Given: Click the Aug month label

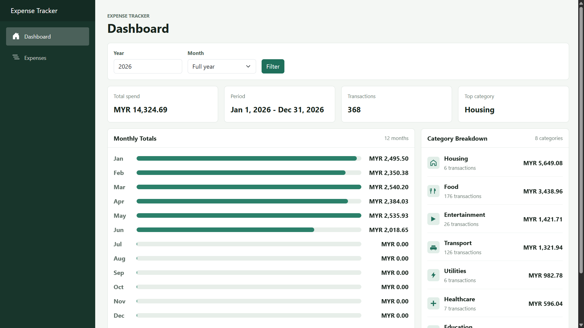Looking at the screenshot, I should pyautogui.click(x=120, y=258).
